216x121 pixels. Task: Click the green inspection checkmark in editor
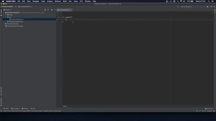(212, 13)
